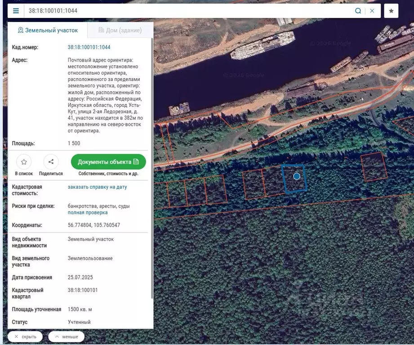This screenshot has width=414, height=345.
Task: Open полная проверка link
Action: [x=88, y=212]
